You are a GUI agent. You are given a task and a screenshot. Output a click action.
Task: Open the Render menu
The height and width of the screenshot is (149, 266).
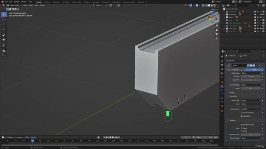point(17,2)
